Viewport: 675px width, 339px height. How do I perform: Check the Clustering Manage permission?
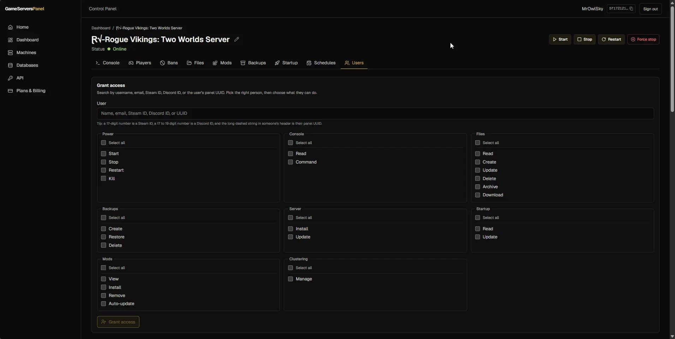291,279
